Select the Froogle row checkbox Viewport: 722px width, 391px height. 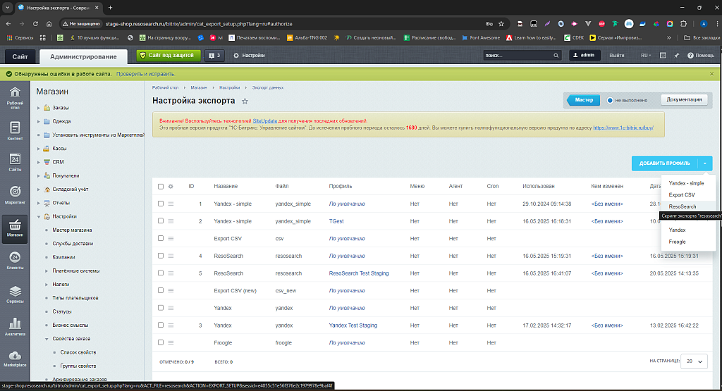click(x=161, y=342)
